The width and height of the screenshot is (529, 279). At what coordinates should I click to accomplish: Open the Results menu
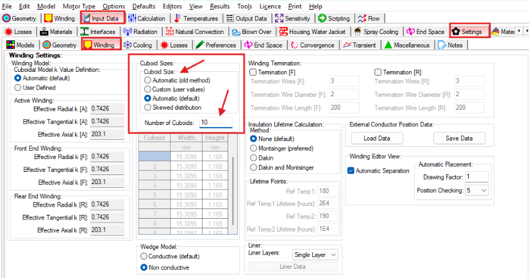[219, 6]
